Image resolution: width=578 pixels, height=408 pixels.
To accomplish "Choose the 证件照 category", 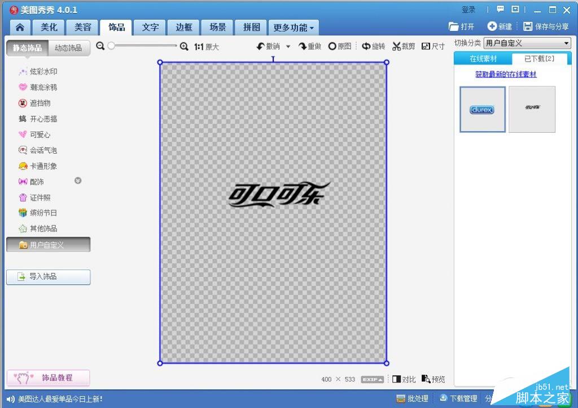I will 34,198.
